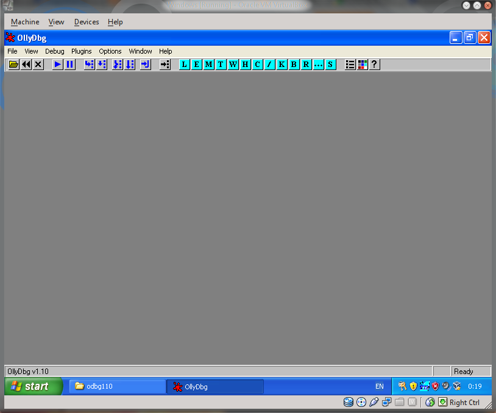This screenshot has width=496, height=413.
Task: Click the Right Ctrl host key indicator
Action: click(464, 403)
